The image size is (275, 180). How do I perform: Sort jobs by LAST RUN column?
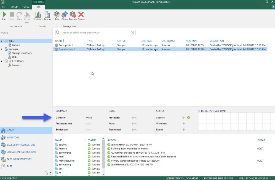[x=147, y=41]
